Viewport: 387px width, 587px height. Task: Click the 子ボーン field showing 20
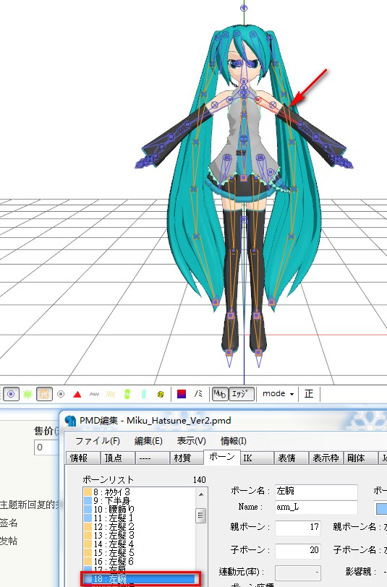(298, 550)
